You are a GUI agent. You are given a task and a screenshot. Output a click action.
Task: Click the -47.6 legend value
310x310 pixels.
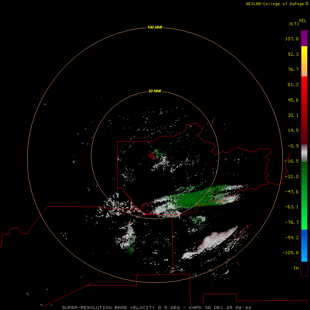tap(292, 192)
